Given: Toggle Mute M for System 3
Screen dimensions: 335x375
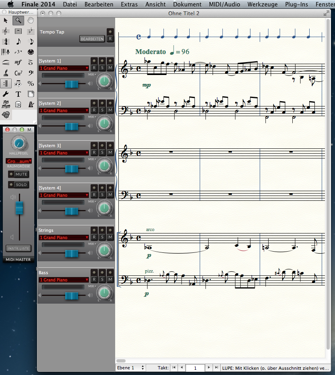Looking at the screenshot, I should [110, 152].
